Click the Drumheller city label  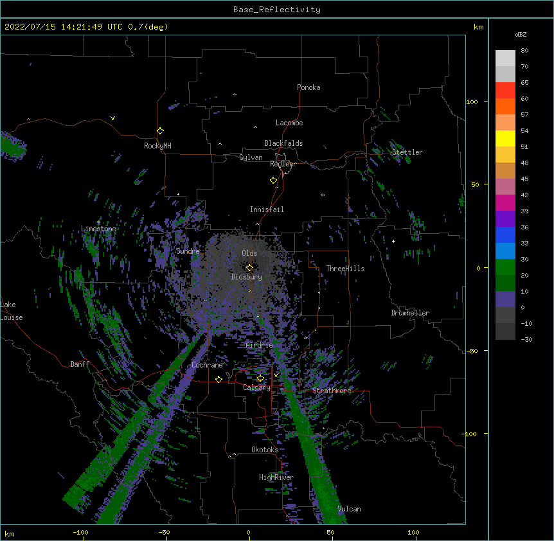coord(410,313)
